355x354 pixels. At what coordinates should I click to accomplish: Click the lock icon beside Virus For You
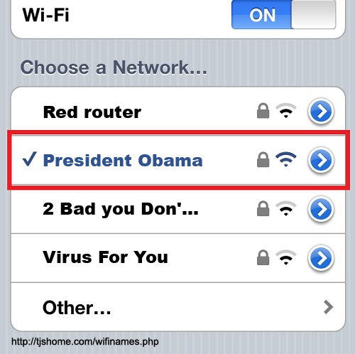point(263,257)
